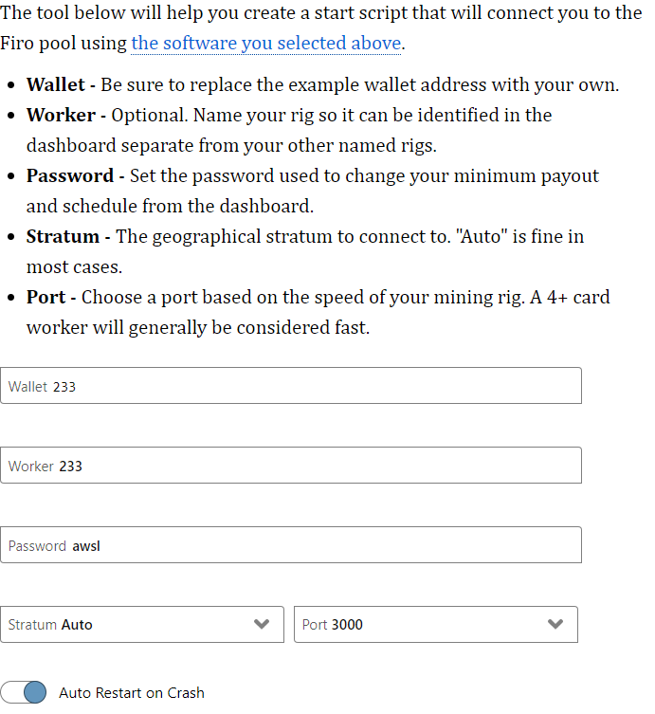Screen dimensions: 655x714
Task: Click the chevron arrow in Port dropdown
Action: [x=556, y=624]
